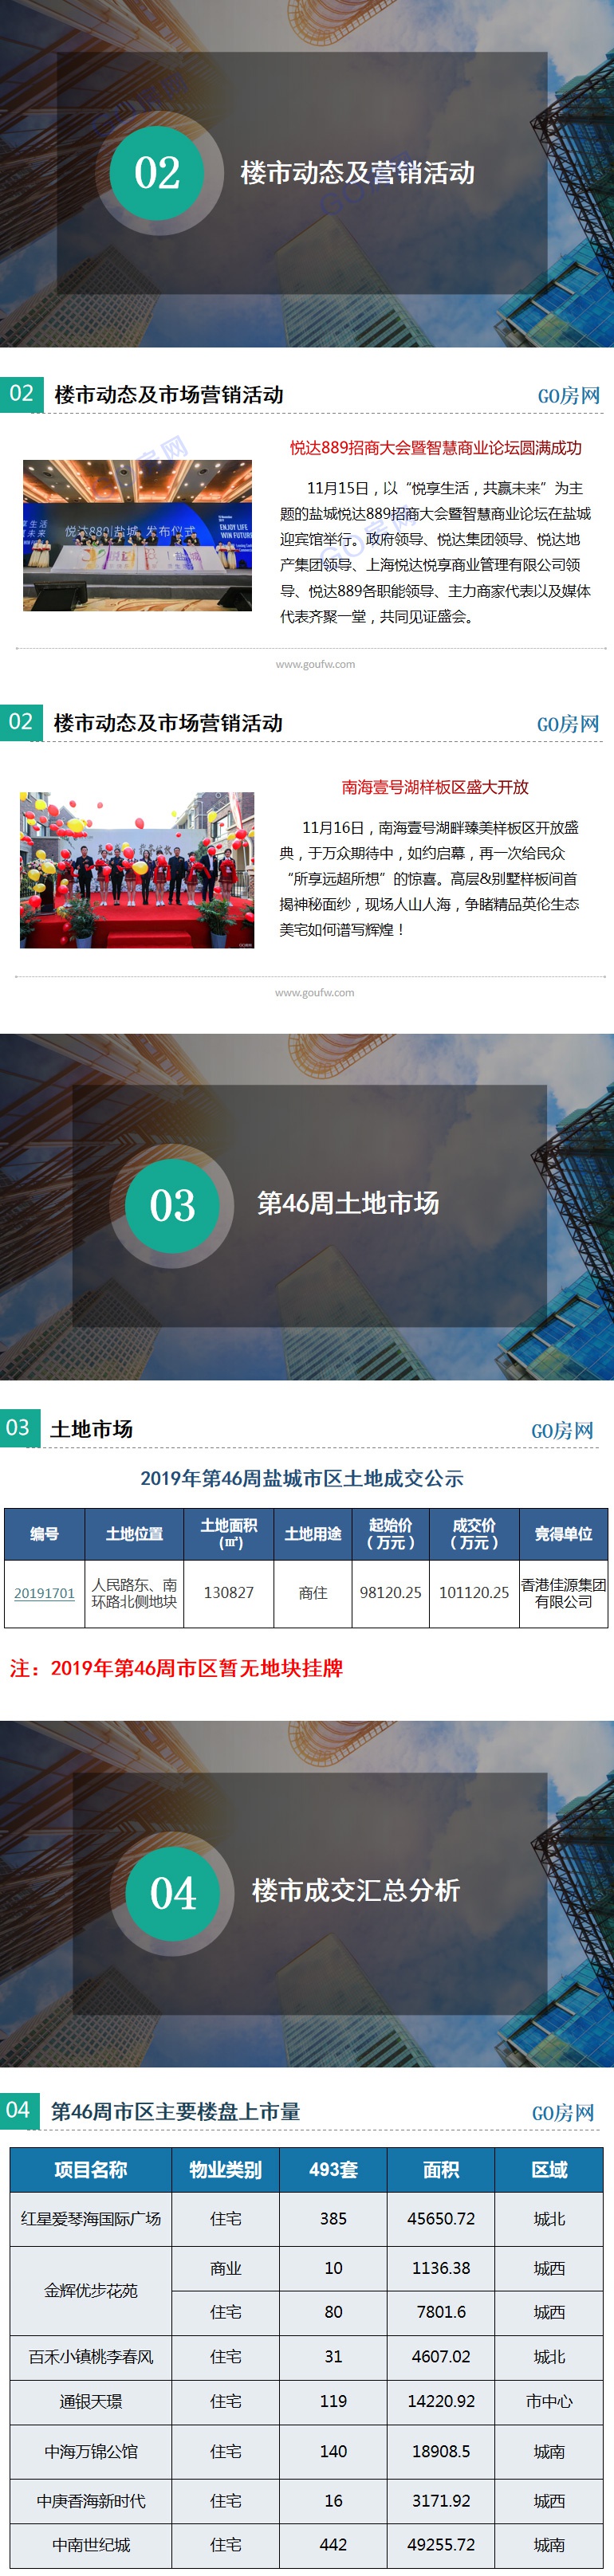Select the 市中心 region cell
Screen dimensions: 614x2576
(x=549, y=2401)
